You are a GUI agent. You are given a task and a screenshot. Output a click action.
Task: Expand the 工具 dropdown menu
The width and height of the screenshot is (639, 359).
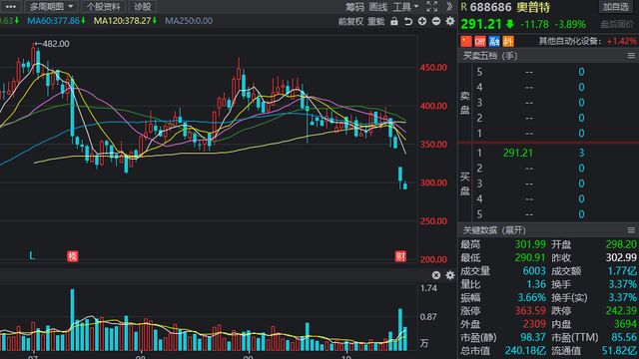[x=405, y=7]
